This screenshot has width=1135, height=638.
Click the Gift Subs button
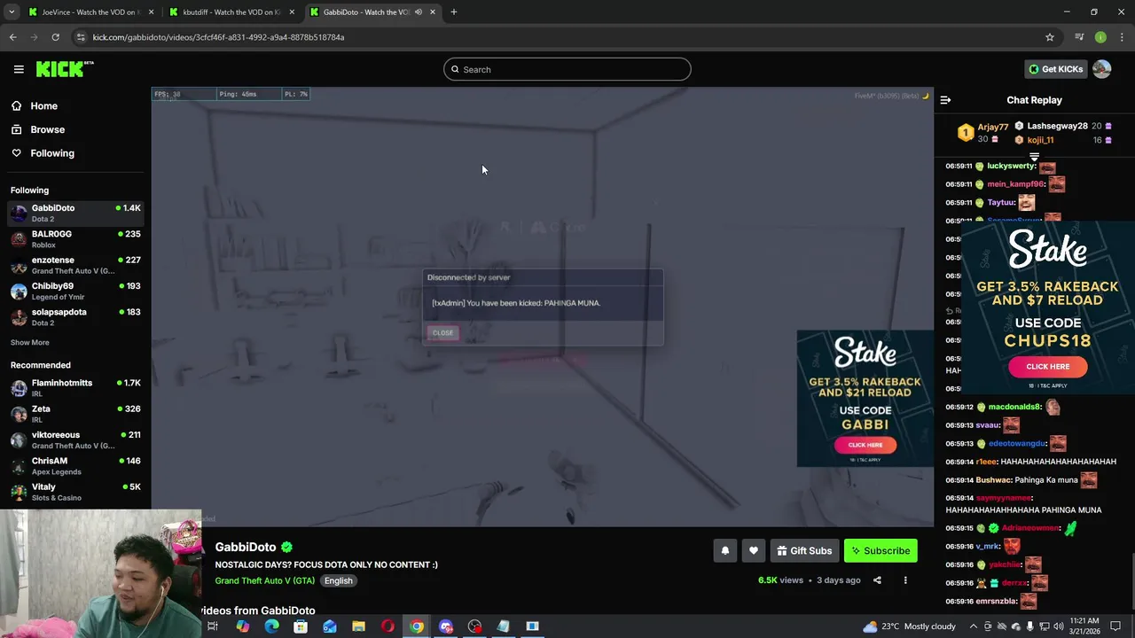(x=804, y=551)
